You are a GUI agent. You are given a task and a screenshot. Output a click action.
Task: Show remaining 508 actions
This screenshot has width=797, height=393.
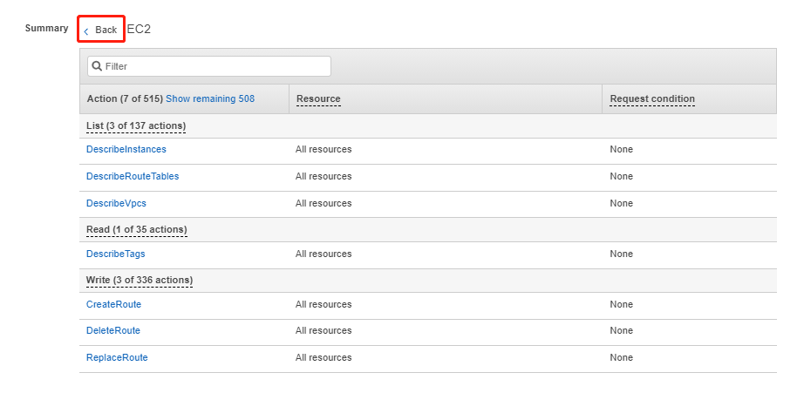(x=210, y=99)
